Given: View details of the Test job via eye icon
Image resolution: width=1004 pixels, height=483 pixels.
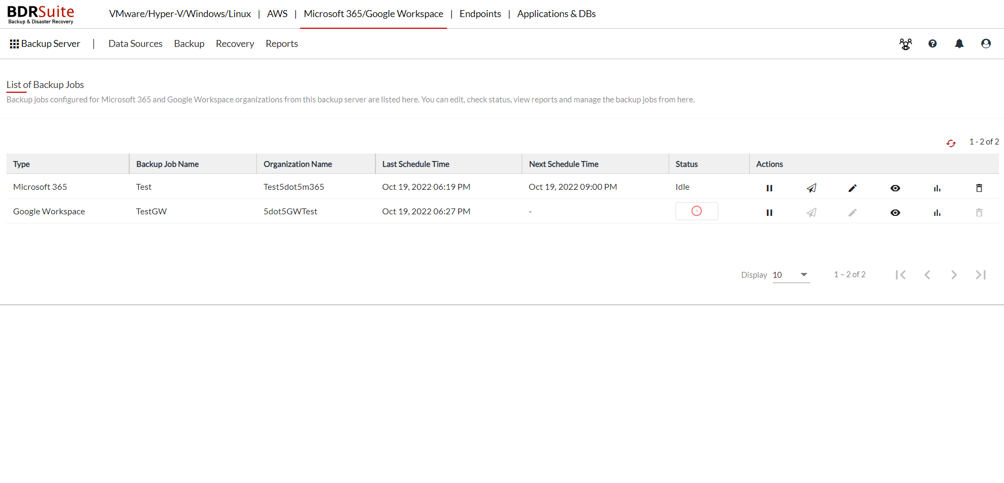Looking at the screenshot, I should click(895, 188).
